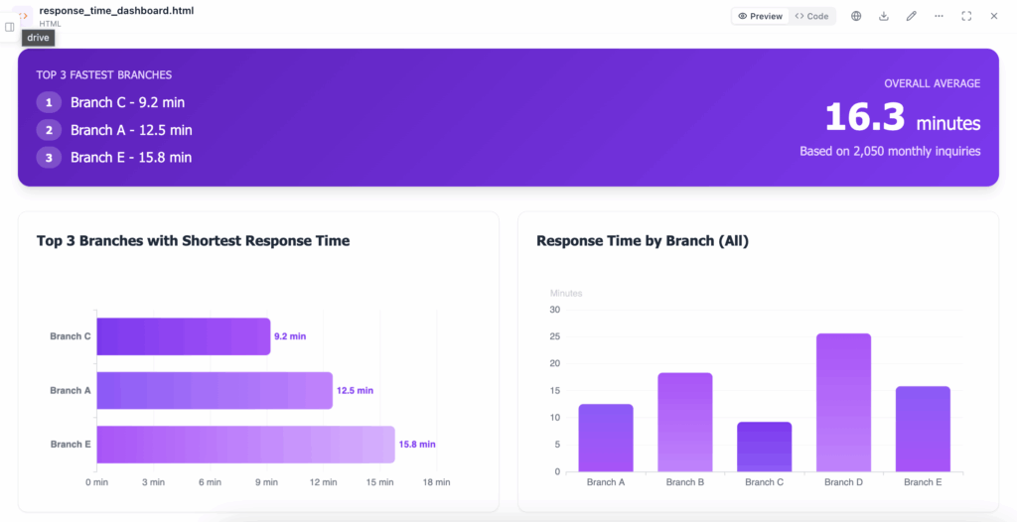Click the Branch D vertical bar
This screenshot has width=1017, height=522.
[x=844, y=403]
